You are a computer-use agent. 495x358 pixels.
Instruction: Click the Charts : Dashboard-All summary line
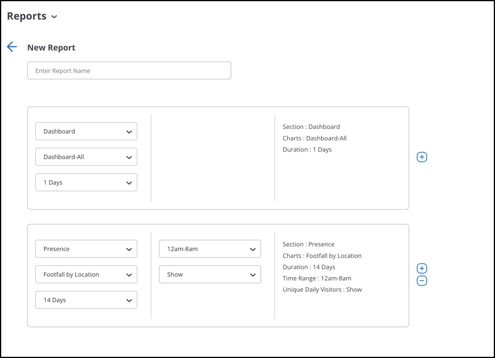(315, 138)
